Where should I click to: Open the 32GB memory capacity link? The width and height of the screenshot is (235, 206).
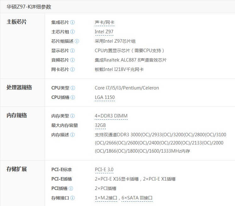tap(100, 125)
